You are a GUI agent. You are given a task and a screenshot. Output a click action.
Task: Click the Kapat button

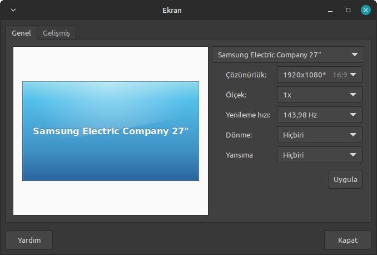tap(348, 240)
